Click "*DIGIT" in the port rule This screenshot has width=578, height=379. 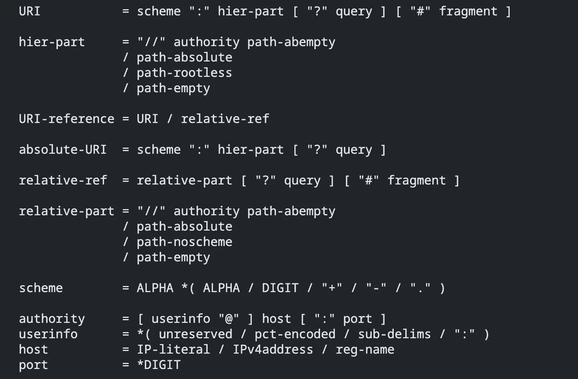point(159,365)
